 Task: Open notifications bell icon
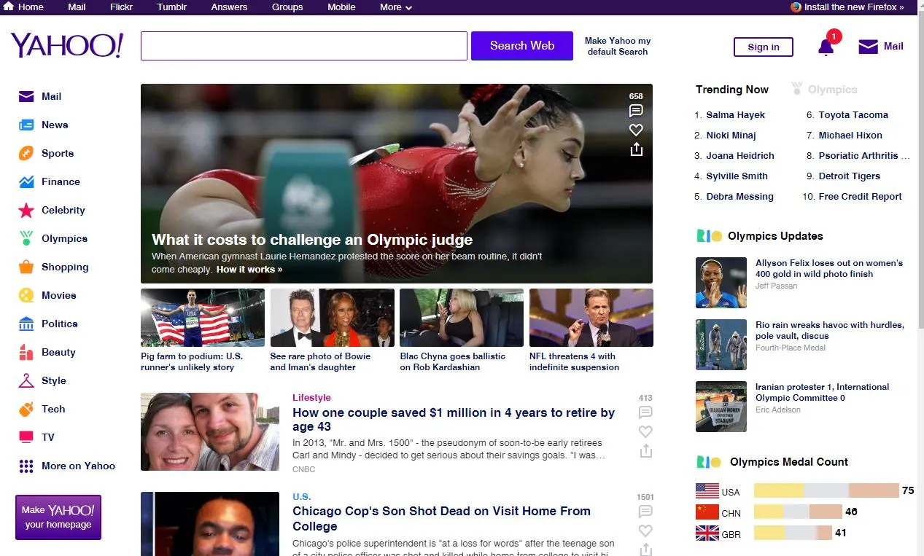click(x=826, y=47)
